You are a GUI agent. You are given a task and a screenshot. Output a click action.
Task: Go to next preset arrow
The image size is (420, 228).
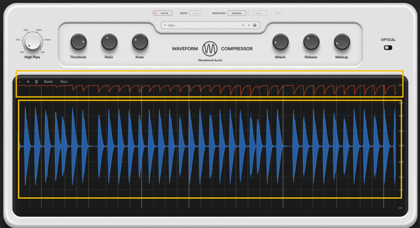(x=249, y=25)
